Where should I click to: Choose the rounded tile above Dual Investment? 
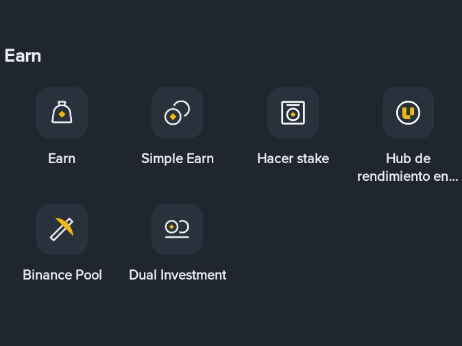point(177,229)
